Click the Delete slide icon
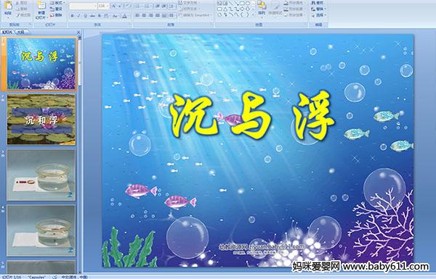 tap(52, 15)
